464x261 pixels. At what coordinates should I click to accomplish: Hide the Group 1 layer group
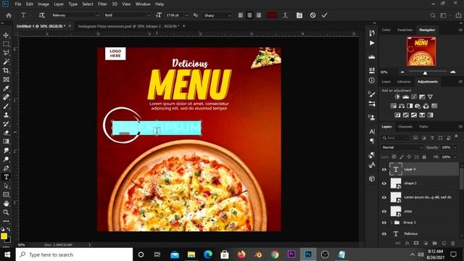[384, 223]
